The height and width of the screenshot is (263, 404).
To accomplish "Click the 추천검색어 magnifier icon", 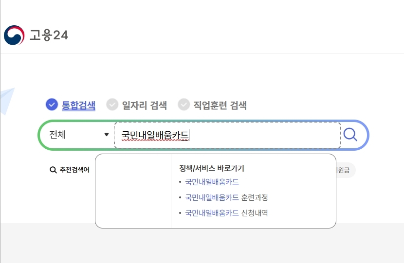I will tap(53, 170).
